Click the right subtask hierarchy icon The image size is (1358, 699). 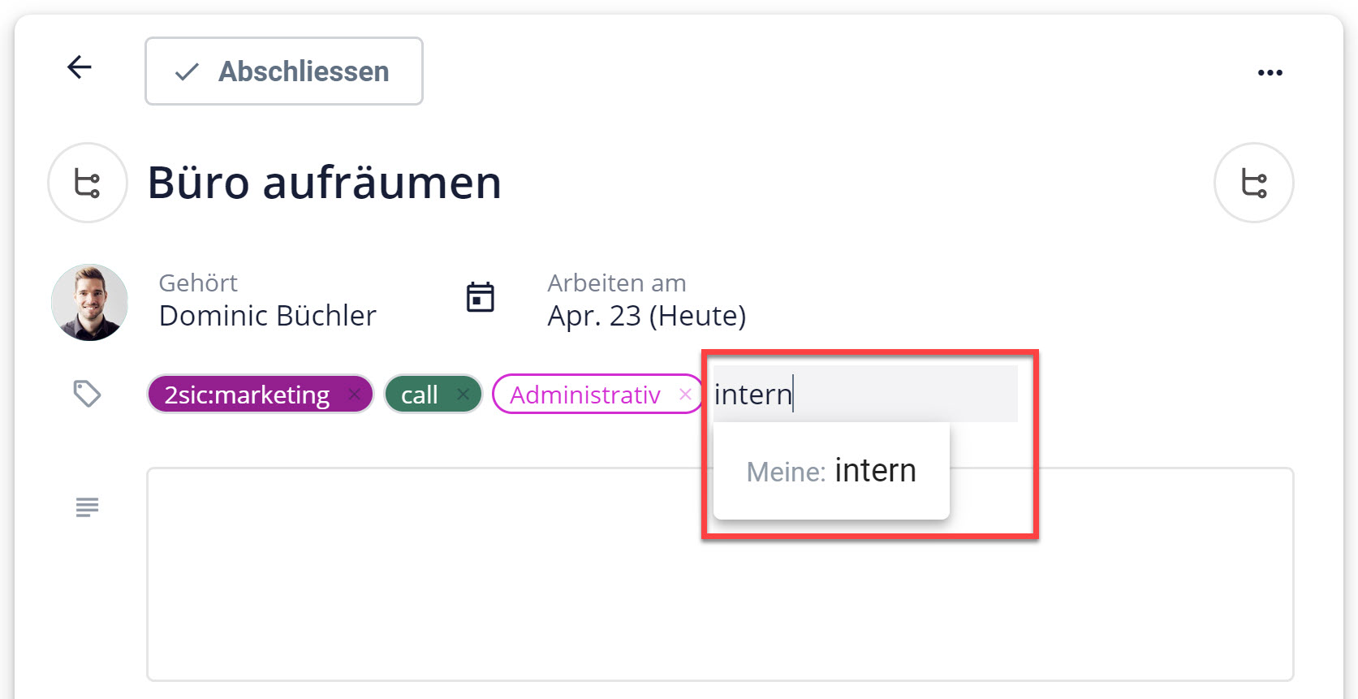[x=1253, y=183]
